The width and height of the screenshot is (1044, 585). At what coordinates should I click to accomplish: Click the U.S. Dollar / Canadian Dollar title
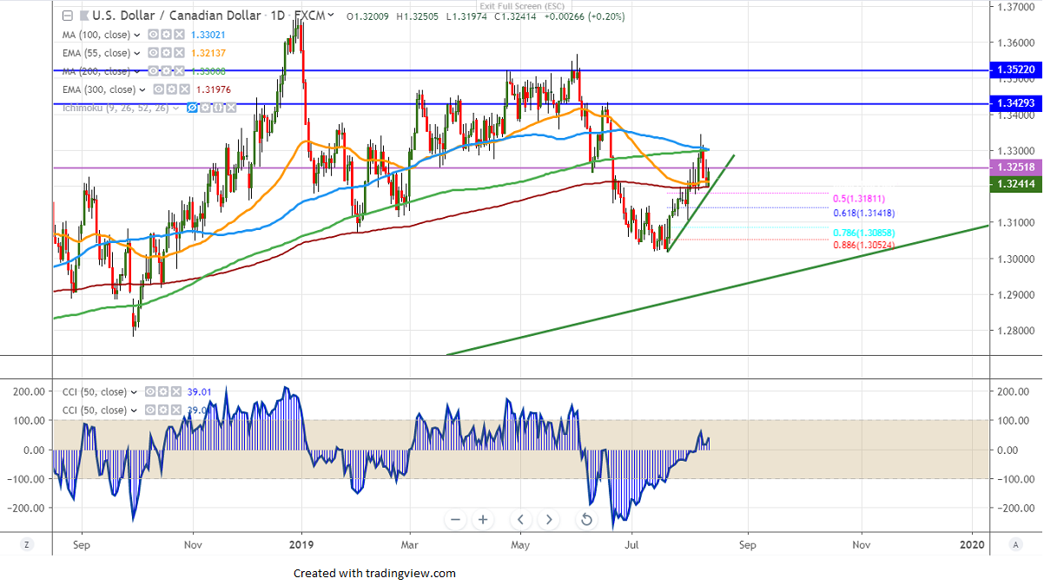(176, 16)
